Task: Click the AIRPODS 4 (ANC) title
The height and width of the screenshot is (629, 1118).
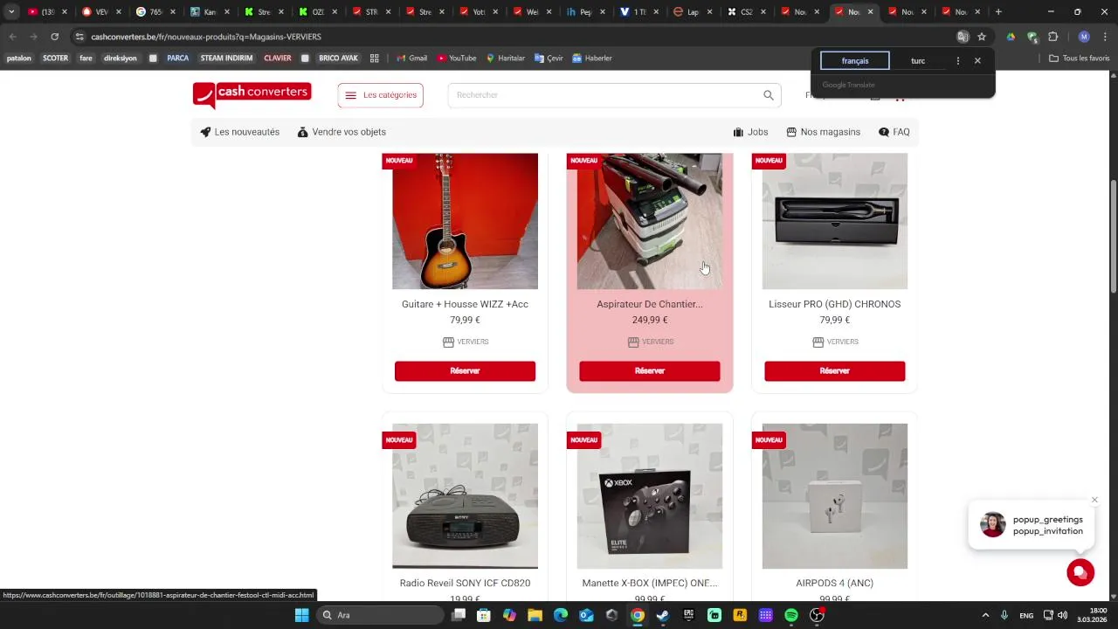Action: point(835,583)
